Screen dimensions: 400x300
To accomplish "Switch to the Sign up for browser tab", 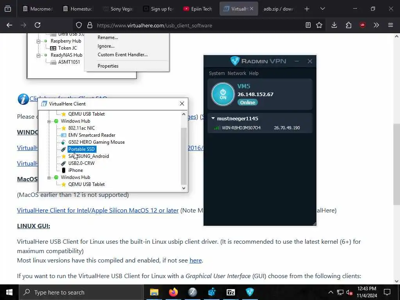I will pyautogui.click(x=159, y=9).
